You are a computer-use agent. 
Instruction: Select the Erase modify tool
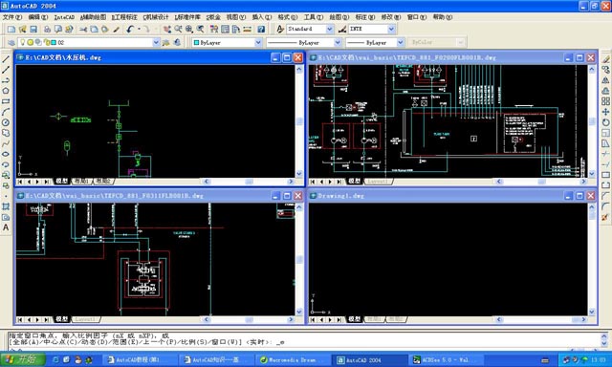click(x=605, y=59)
